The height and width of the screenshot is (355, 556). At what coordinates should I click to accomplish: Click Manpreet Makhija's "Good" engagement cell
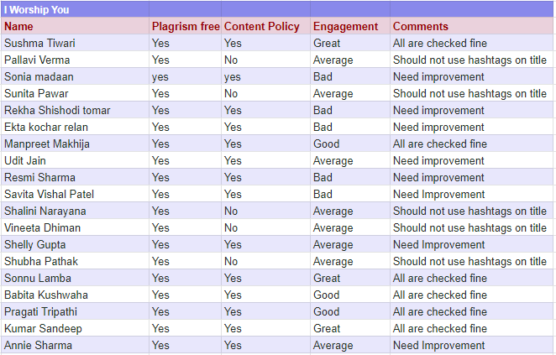(327, 144)
